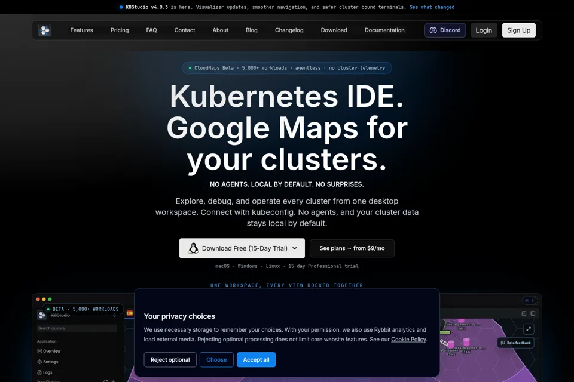Image resolution: width=574 pixels, height=382 pixels.
Task: Open the K8Studio cluster selector chevron in preview
Action: [x=114, y=315]
